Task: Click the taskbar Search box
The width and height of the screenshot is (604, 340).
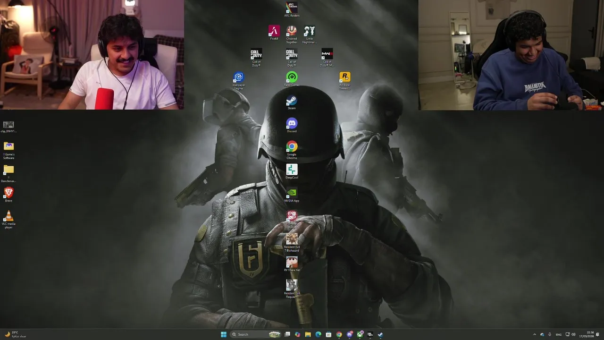Action: click(x=255, y=334)
